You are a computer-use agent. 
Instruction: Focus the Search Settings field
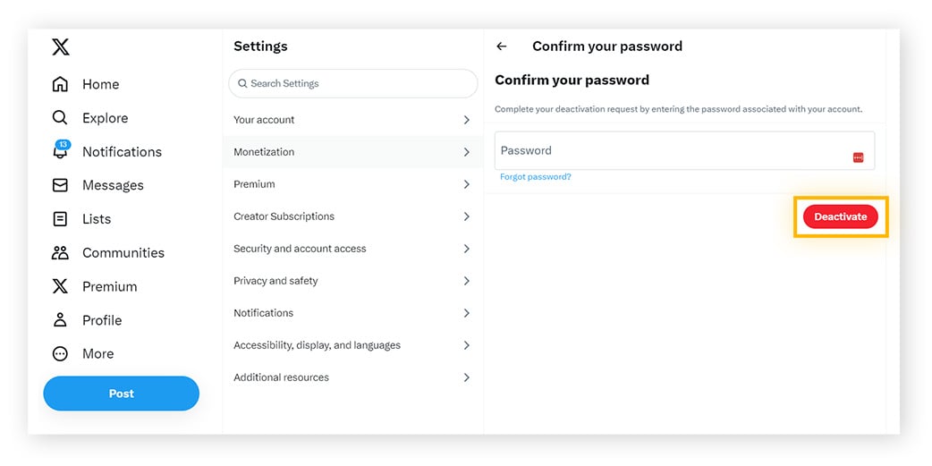coord(353,83)
